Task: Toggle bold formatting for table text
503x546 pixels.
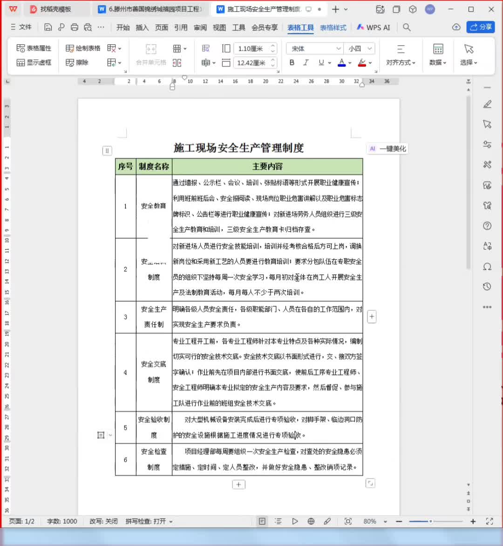Action: (x=291, y=62)
